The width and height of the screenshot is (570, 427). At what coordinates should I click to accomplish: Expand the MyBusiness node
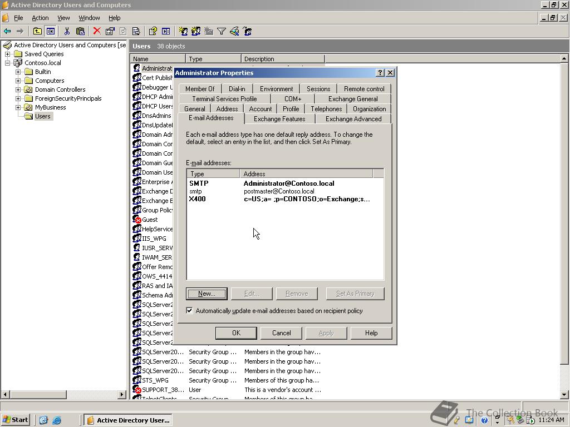point(18,107)
